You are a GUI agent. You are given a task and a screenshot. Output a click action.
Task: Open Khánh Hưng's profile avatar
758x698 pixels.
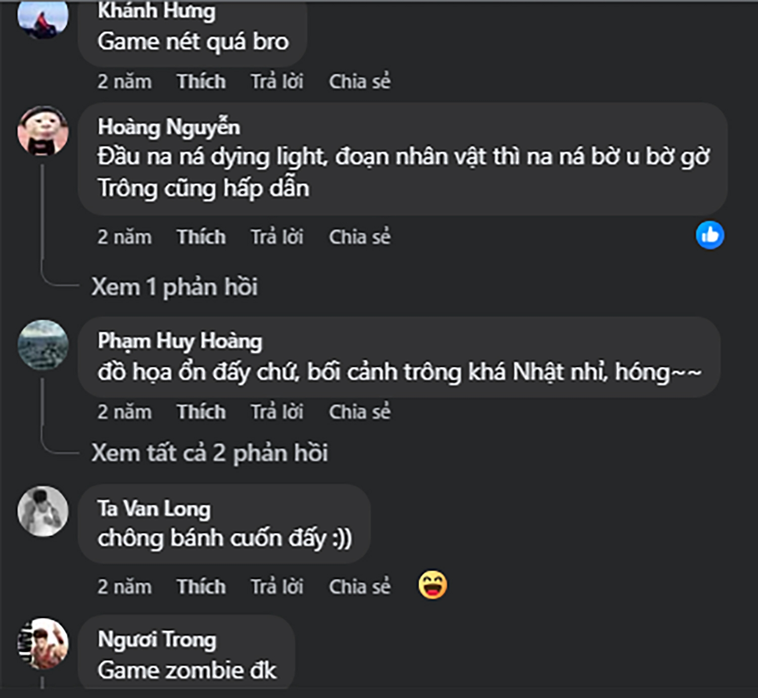(x=43, y=18)
